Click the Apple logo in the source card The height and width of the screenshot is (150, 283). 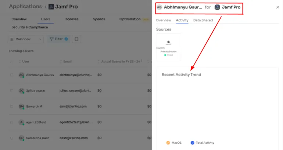coord(168,42)
